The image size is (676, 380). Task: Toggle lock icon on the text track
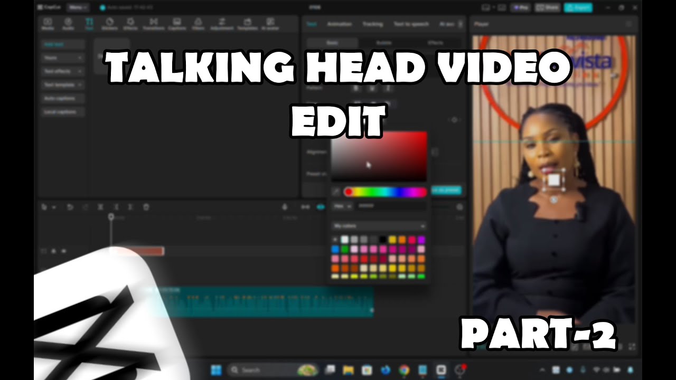pos(54,251)
